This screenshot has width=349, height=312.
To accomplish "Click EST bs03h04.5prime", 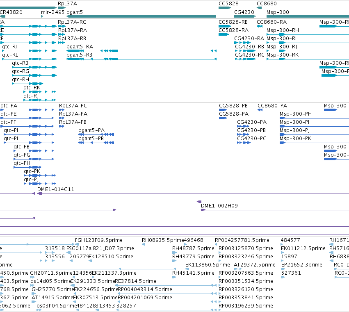I will 57,306.
